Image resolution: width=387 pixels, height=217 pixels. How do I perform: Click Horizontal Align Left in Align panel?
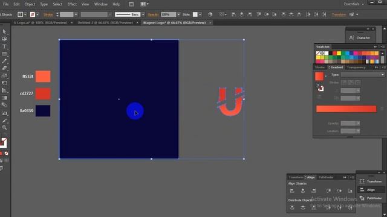click(x=292, y=190)
